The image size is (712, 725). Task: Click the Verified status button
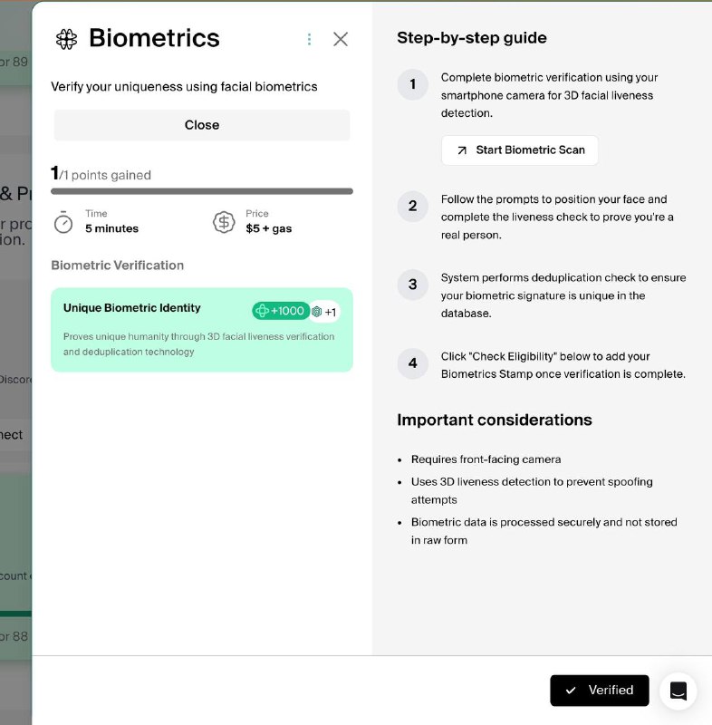point(600,691)
